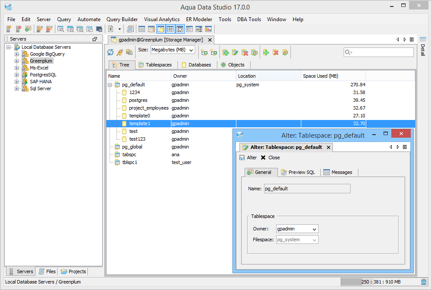Screen dimensions: 432x290
Task: Open the Detail side panel
Action: coord(423,46)
